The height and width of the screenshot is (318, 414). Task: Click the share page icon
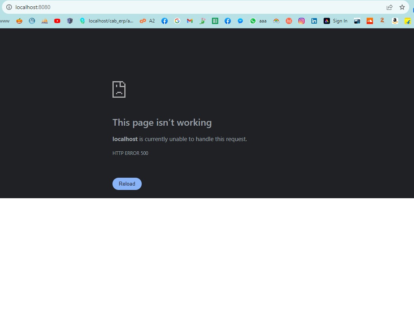(390, 7)
